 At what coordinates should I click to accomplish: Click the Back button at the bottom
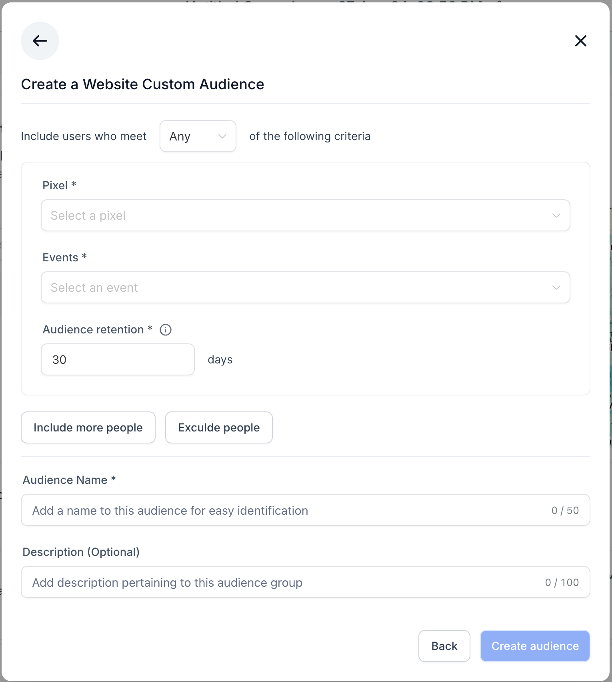click(x=444, y=646)
